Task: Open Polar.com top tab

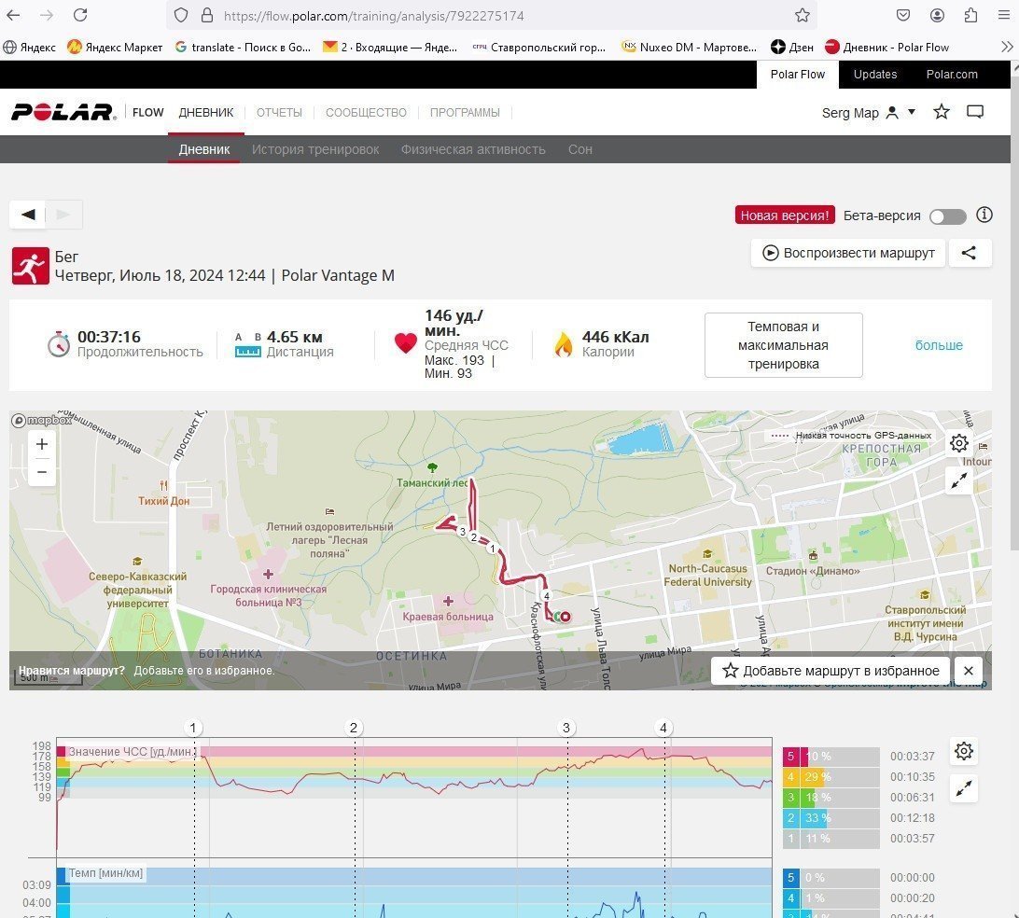Action: [x=952, y=74]
